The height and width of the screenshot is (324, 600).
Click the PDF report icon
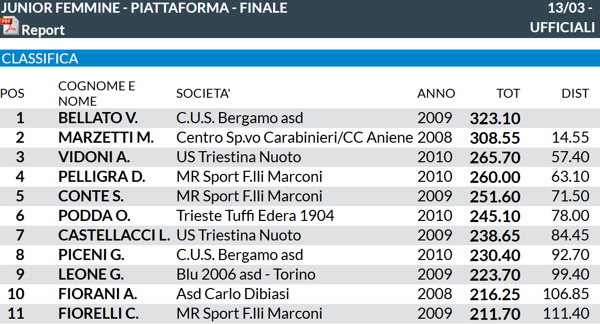point(9,26)
